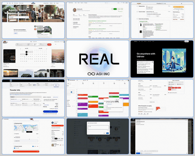
Task: Click the discard trash icon in email compose
Action: click(x=187, y=153)
